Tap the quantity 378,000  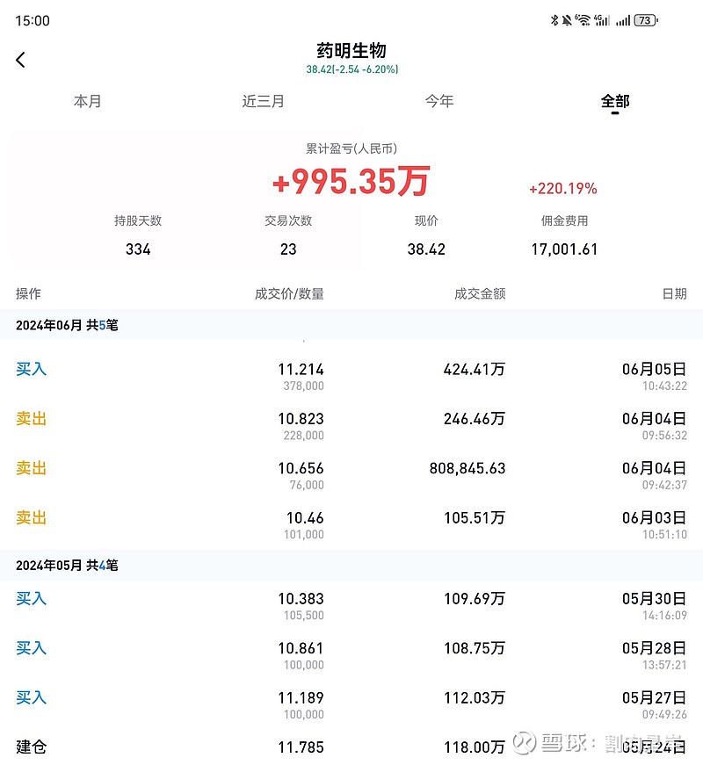coord(304,386)
